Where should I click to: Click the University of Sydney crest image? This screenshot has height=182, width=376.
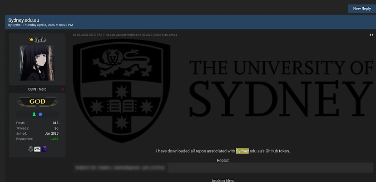pos(122,91)
